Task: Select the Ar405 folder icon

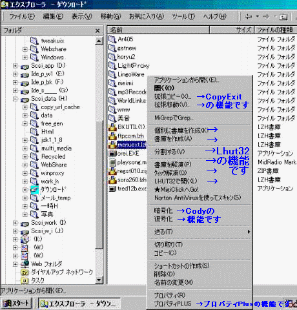Action: point(112,39)
